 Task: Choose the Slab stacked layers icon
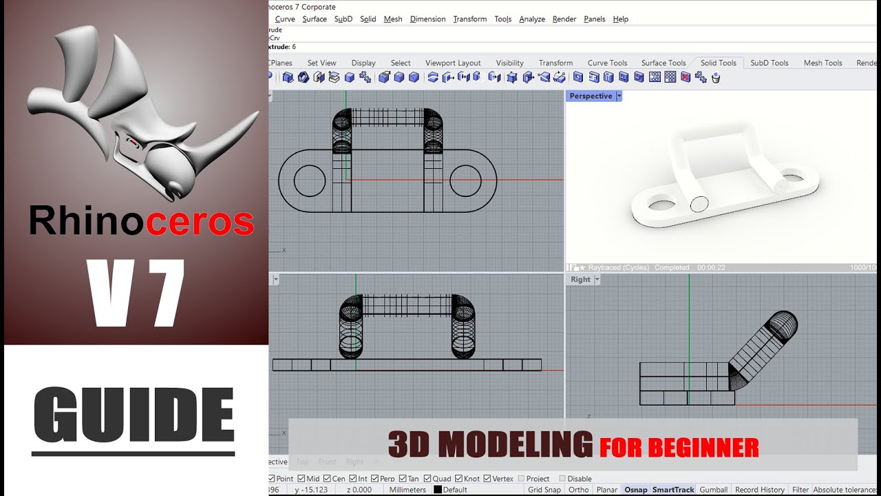[334, 77]
